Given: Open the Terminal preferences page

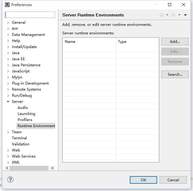Looking at the screenshot, I should tap(19, 138).
